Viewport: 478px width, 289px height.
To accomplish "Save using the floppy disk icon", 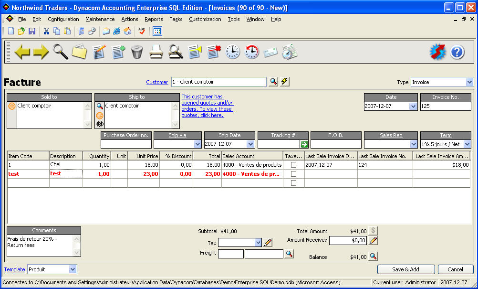I will 32,31.
